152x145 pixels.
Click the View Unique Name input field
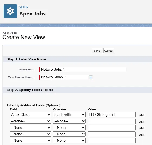pyautogui.click(x=64, y=77)
